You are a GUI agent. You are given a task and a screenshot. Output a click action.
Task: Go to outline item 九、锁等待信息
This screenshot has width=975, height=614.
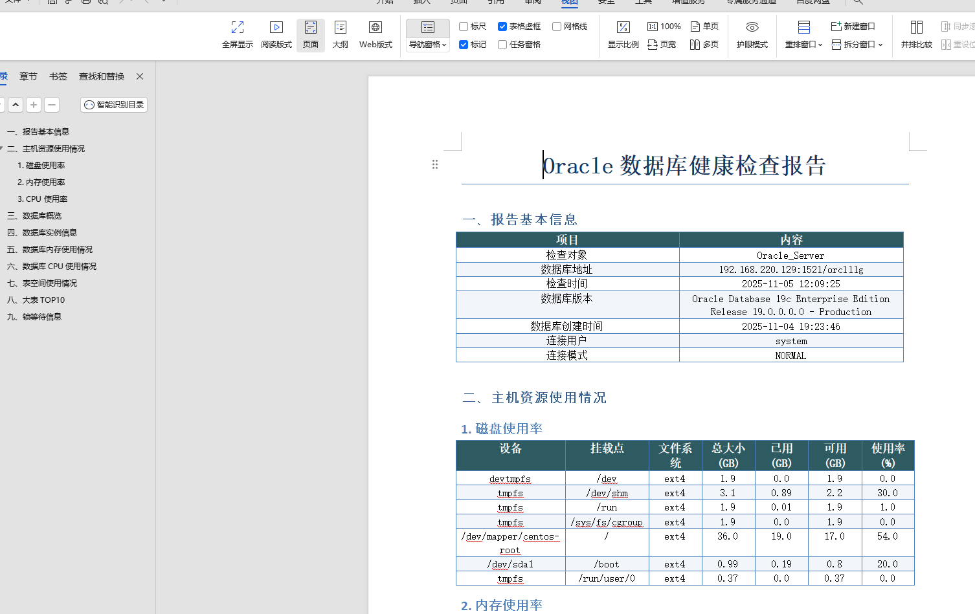[34, 317]
